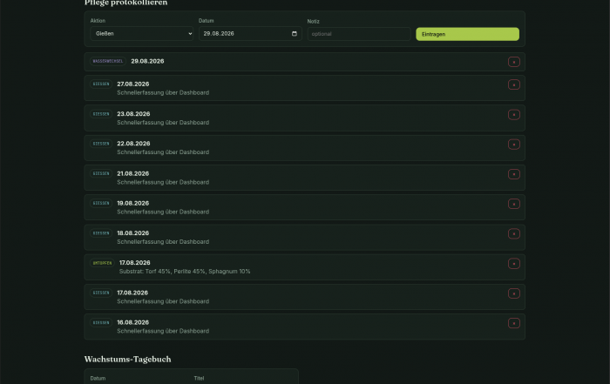Click the Wachstums-Tagebuch heading
This screenshot has width=610, height=384.
click(x=127, y=359)
